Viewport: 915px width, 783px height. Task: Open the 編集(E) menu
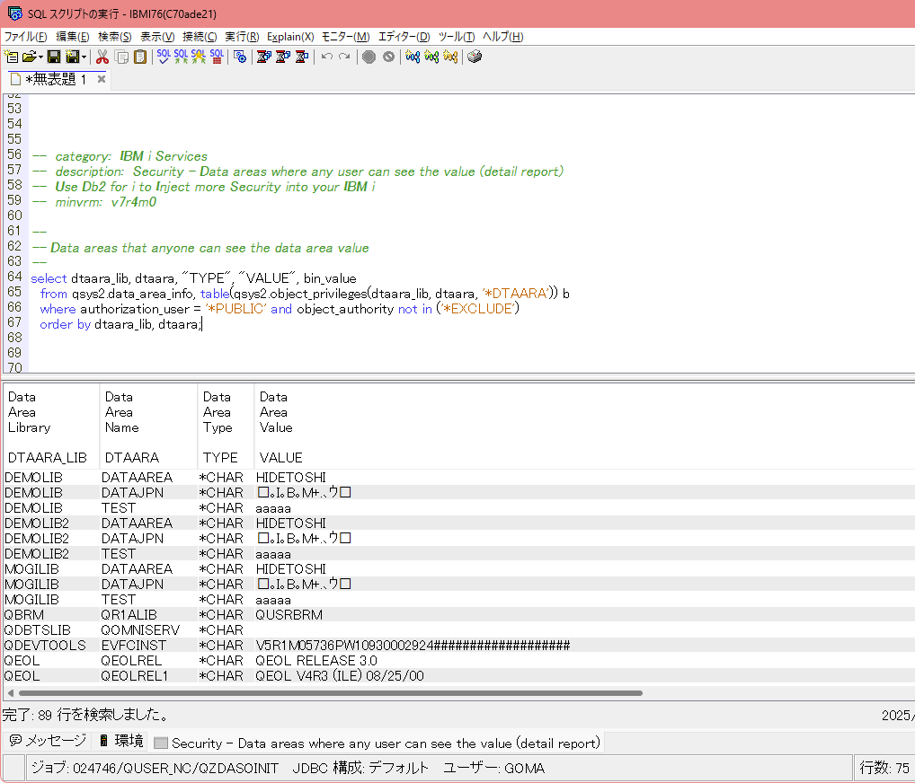pos(73,37)
